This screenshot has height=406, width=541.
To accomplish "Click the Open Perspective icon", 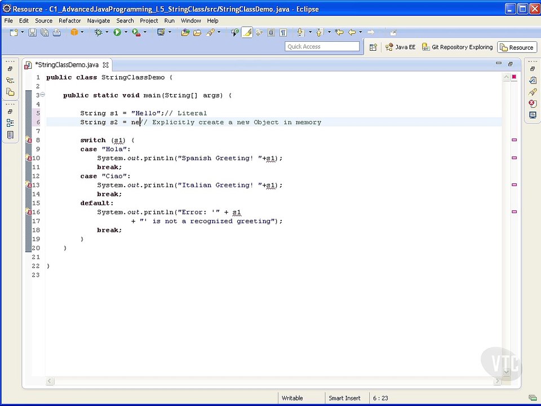I will (x=373, y=47).
